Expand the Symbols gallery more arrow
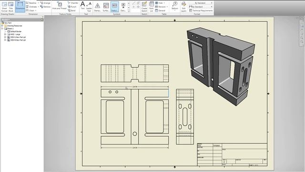 129,11
